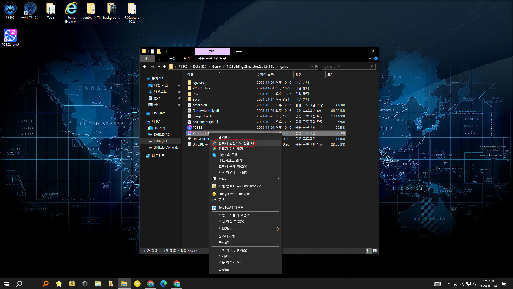Open Task View on taskbar
The height and width of the screenshot is (289, 513).
coord(32,284)
